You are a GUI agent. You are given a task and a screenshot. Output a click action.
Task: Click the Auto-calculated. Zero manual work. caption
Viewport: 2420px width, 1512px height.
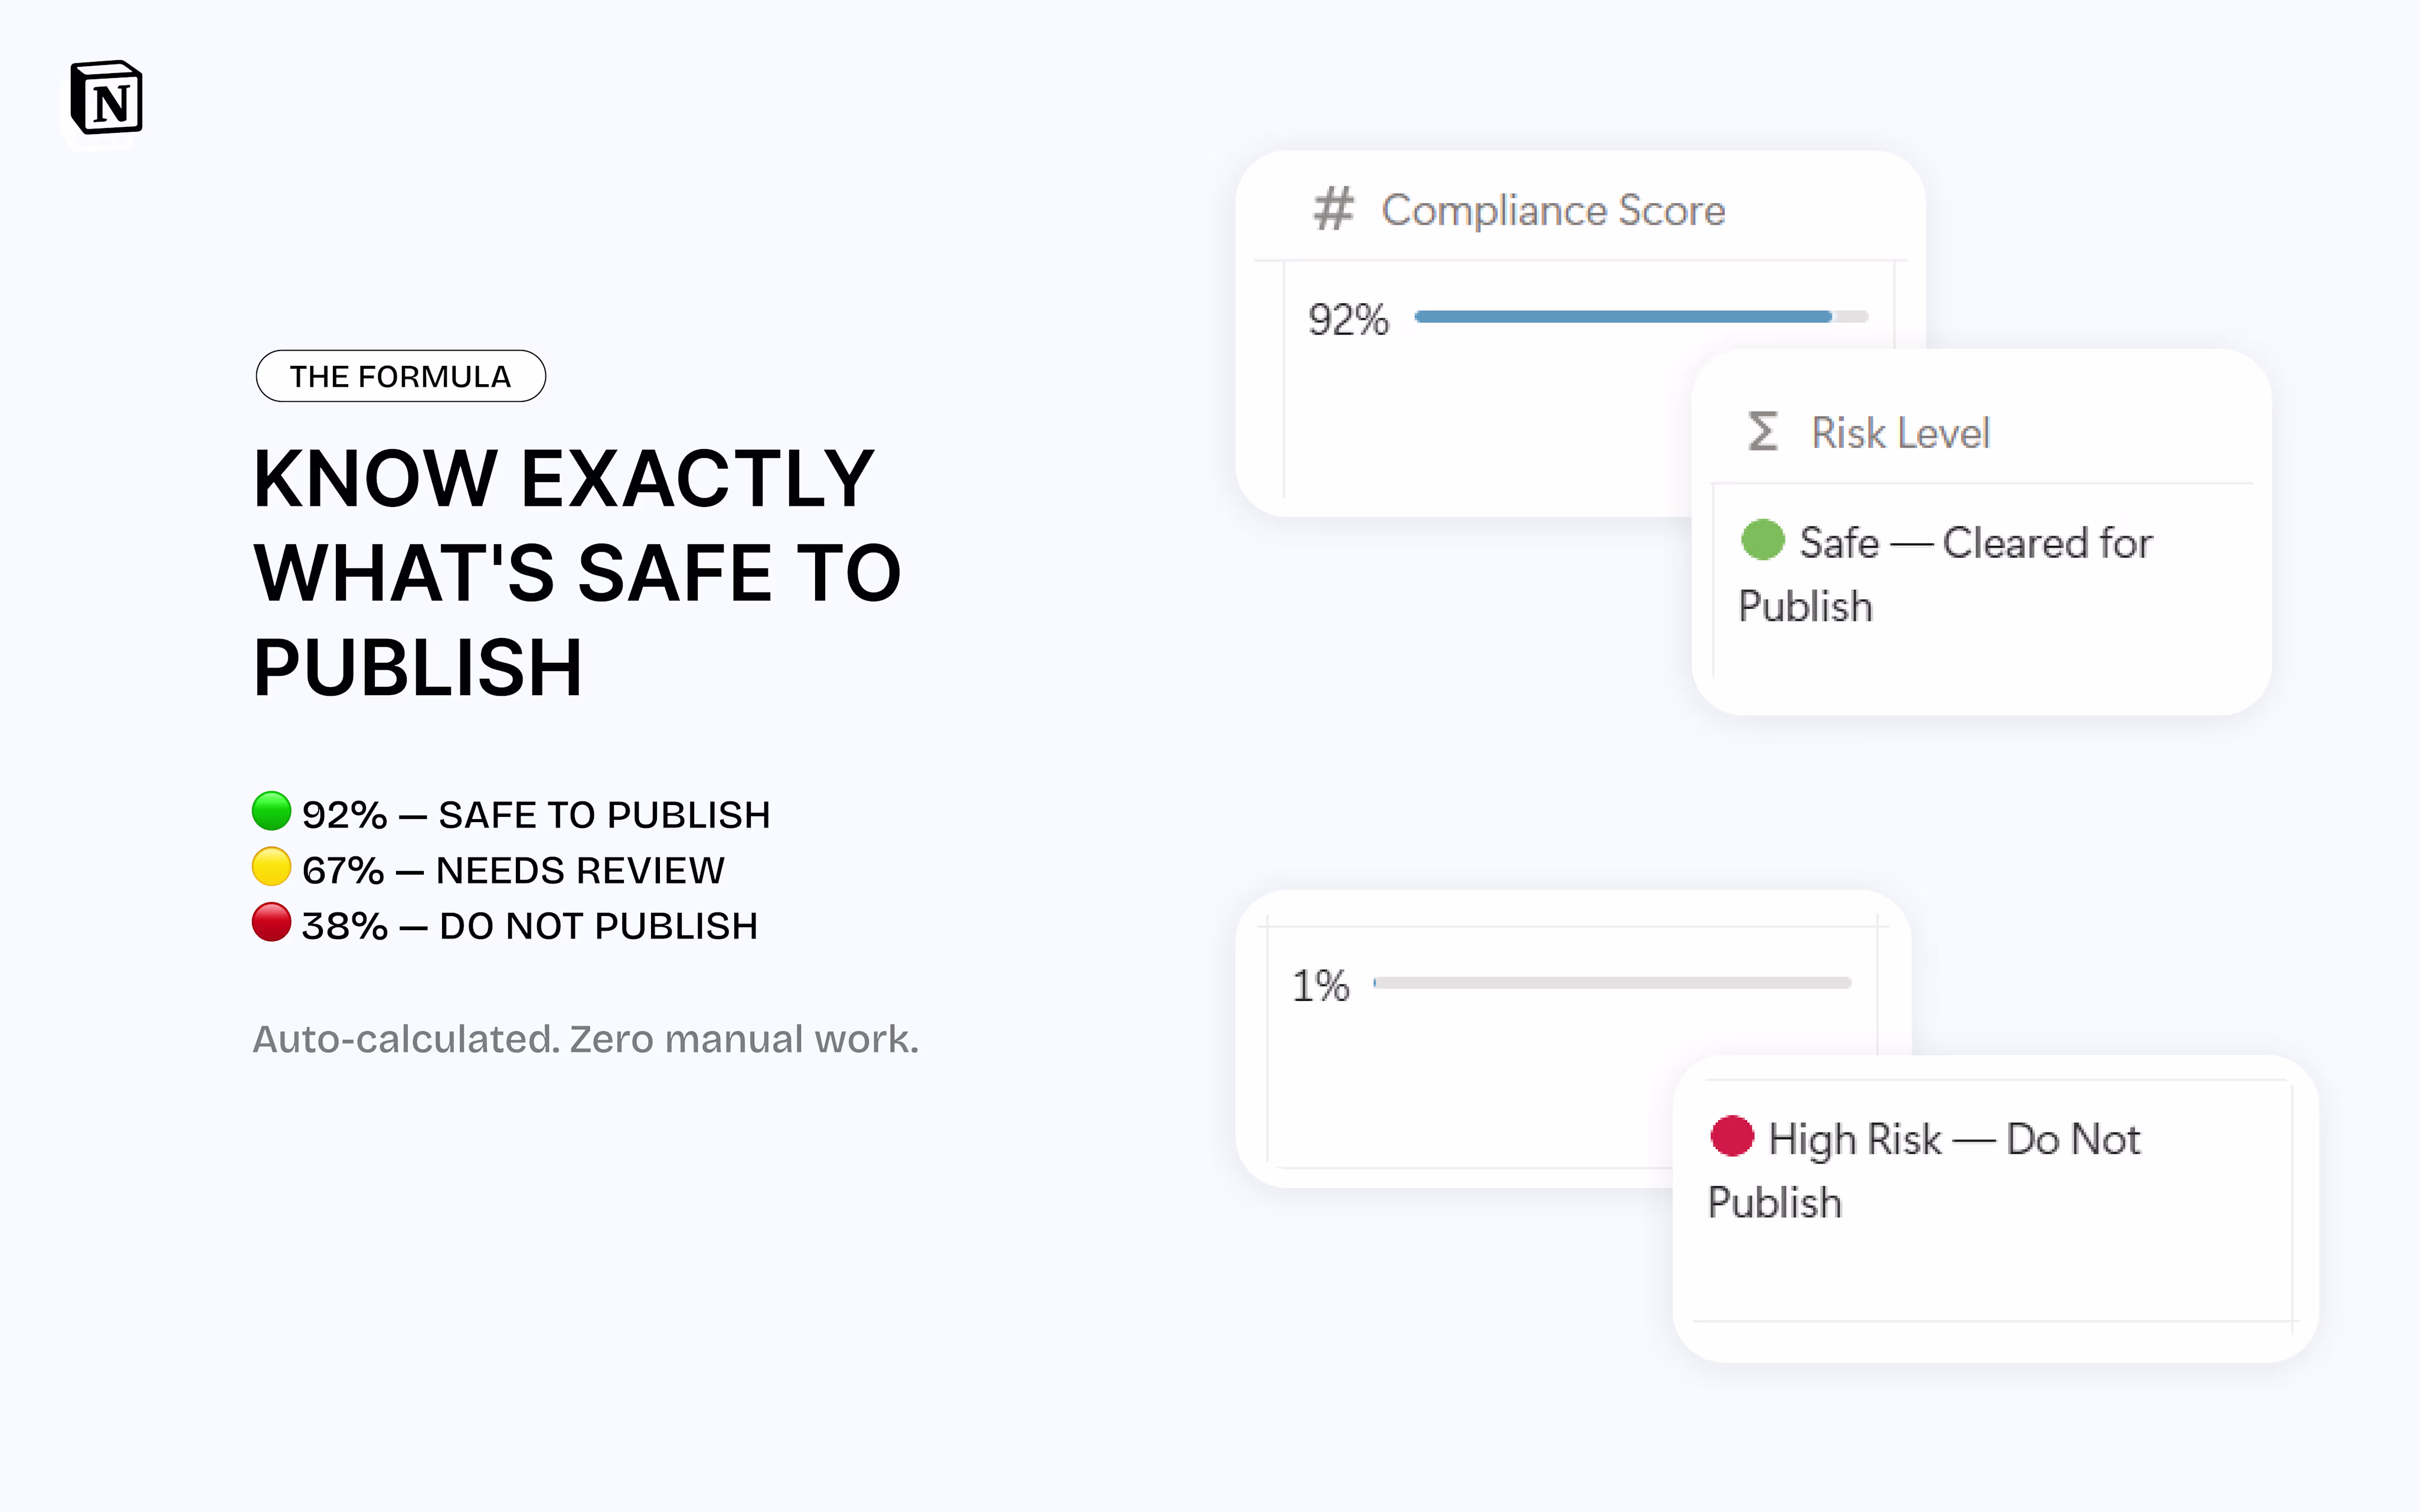coord(585,1039)
